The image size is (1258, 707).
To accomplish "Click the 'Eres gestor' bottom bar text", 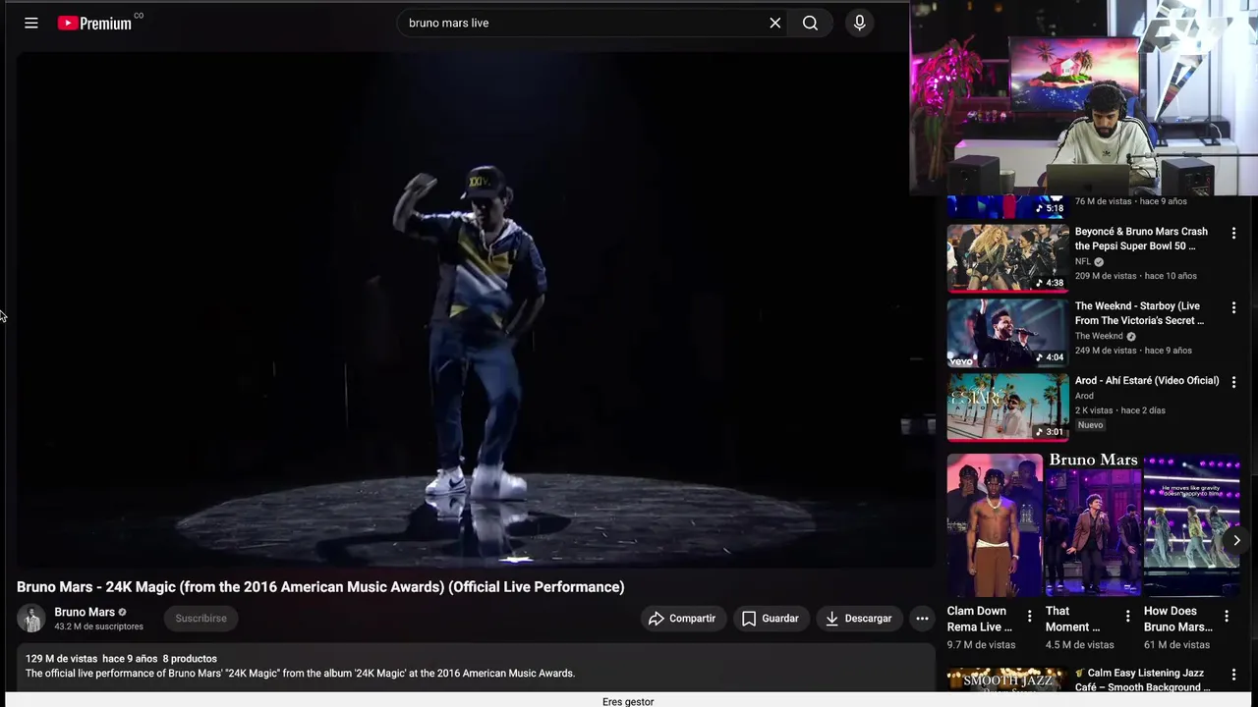I will [628, 701].
